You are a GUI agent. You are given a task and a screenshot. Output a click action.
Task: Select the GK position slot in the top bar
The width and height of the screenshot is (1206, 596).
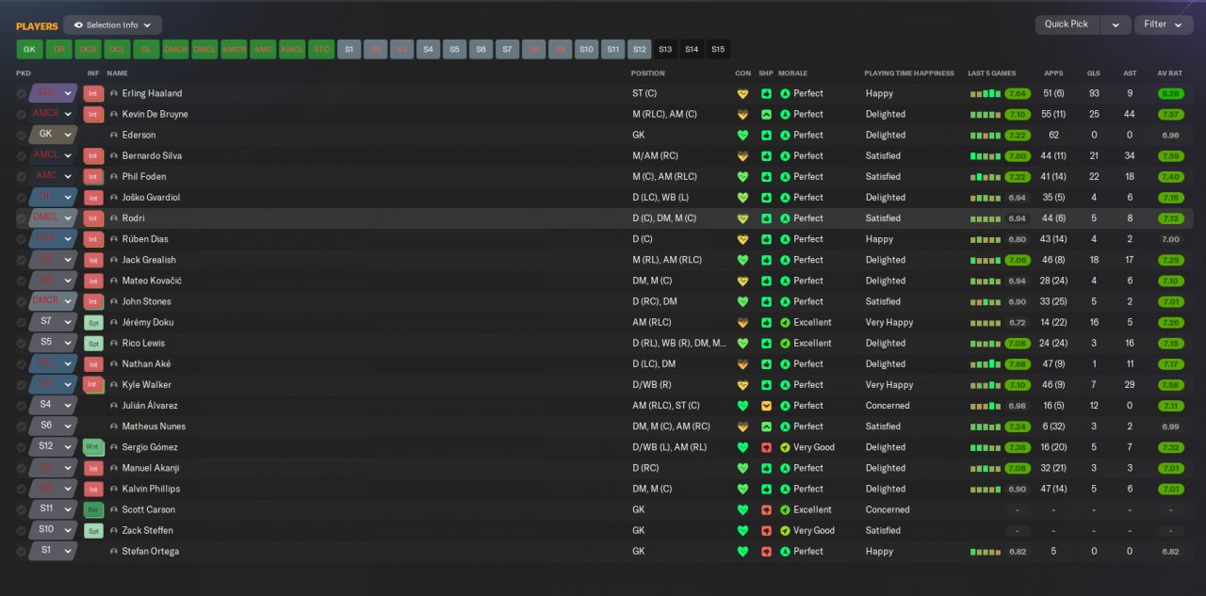click(x=29, y=49)
